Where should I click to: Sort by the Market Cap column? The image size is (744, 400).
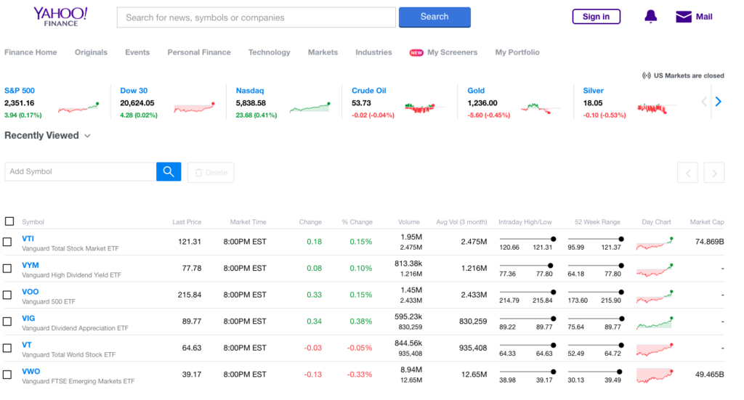coord(707,222)
